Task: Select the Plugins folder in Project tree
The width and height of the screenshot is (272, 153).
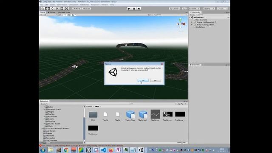Action: click(x=50, y=112)
